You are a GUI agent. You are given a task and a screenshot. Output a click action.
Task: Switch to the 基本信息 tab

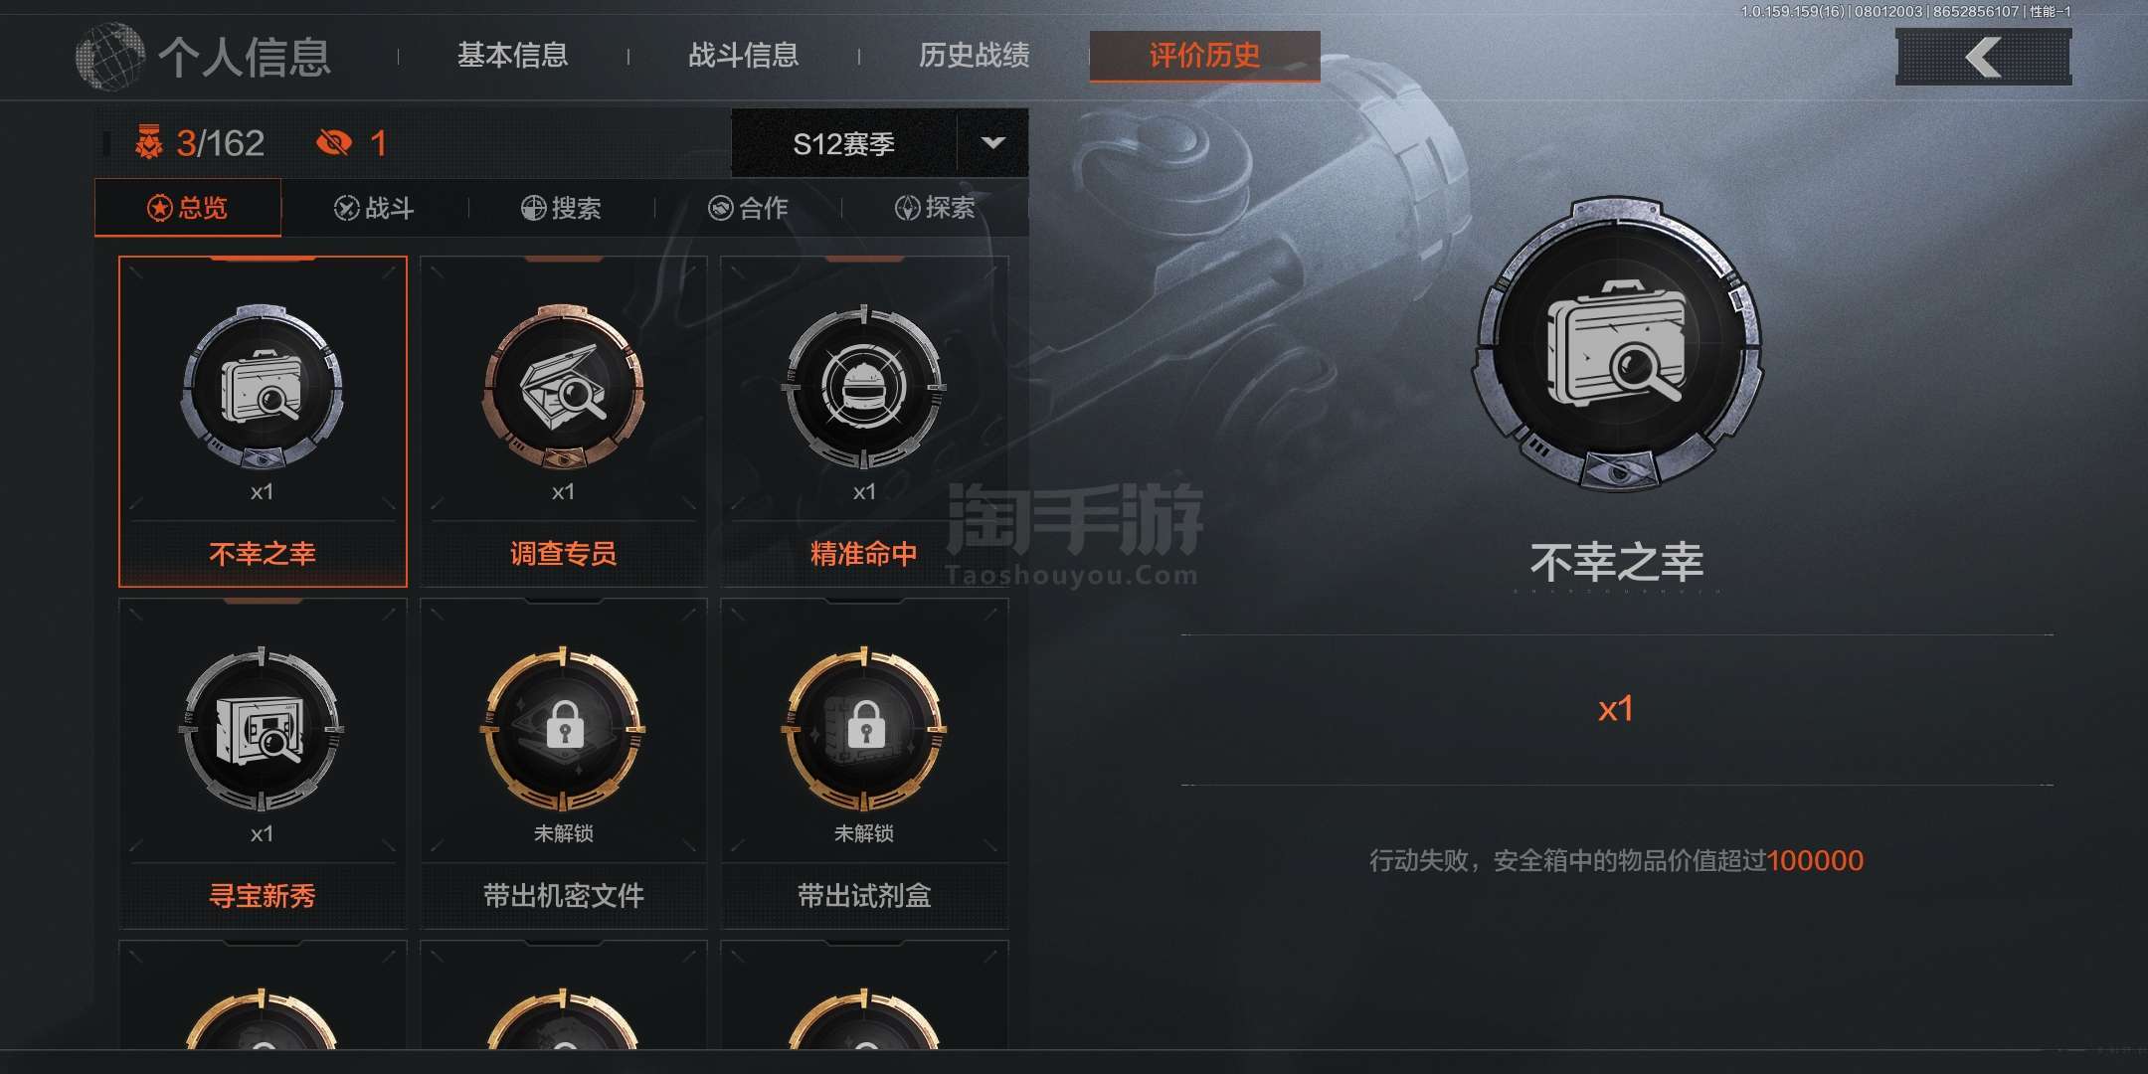click(x=512, y=55)
